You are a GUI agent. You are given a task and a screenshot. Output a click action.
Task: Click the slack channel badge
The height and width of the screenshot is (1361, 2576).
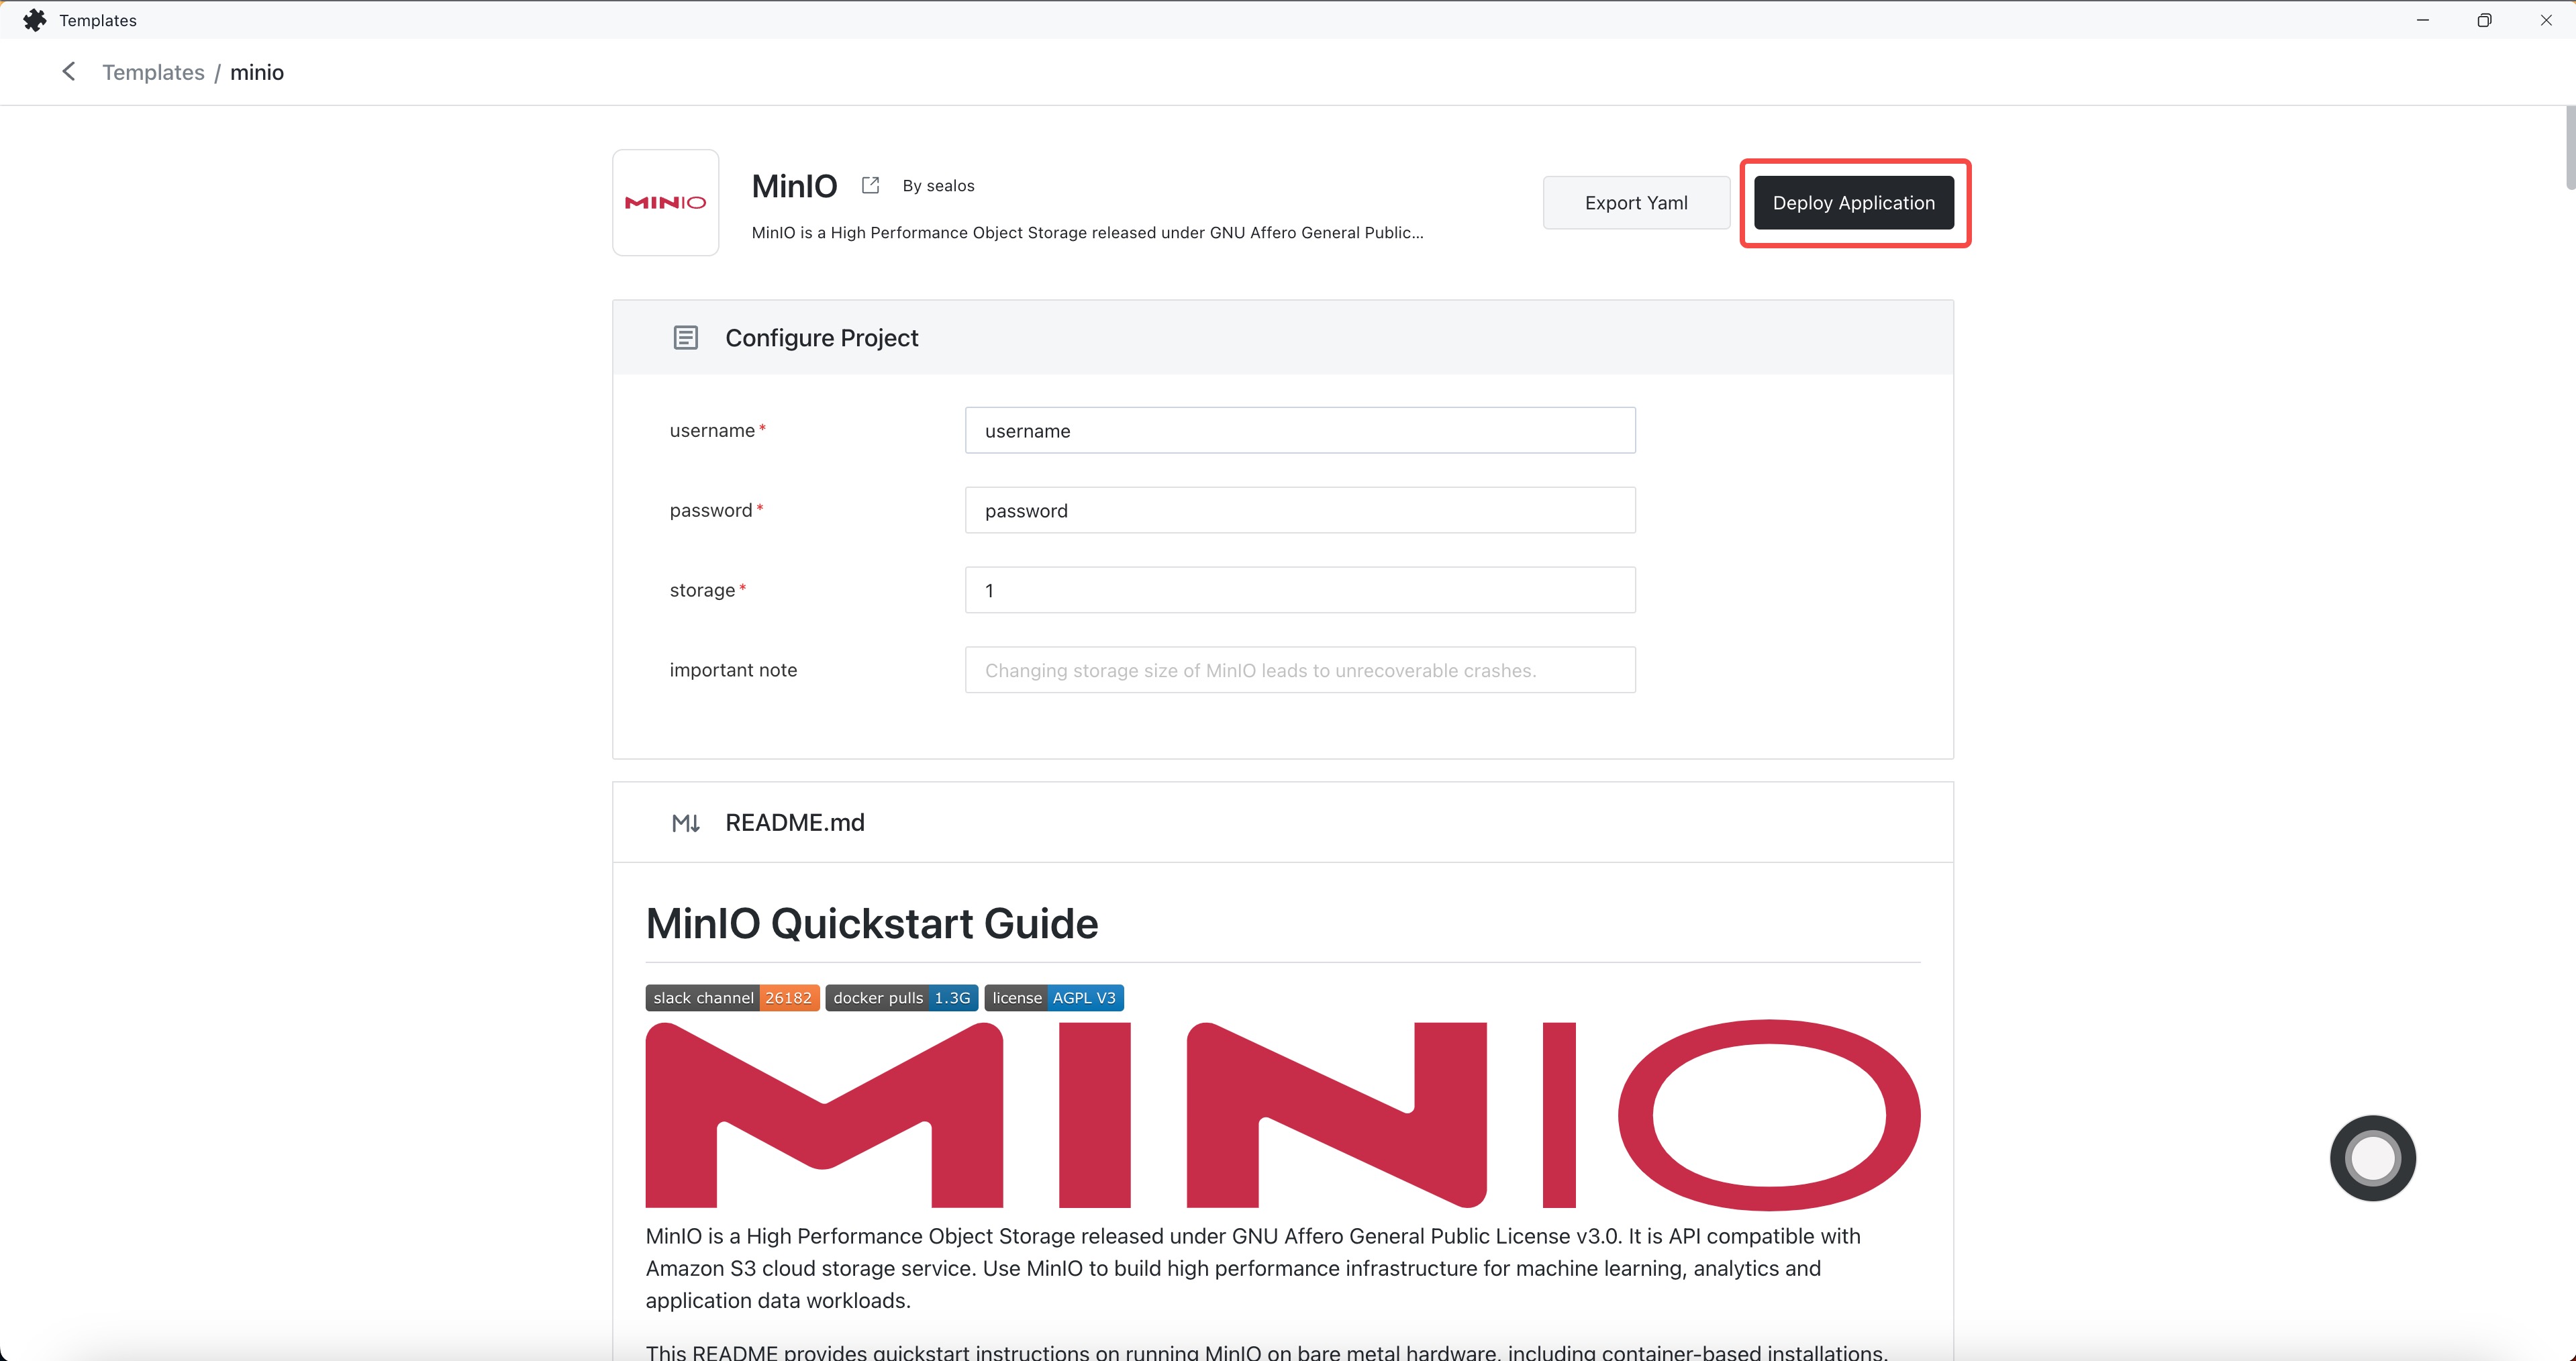[x=732, y=998]
